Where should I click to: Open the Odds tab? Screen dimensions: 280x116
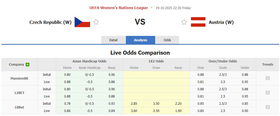[x=167, y=40]
